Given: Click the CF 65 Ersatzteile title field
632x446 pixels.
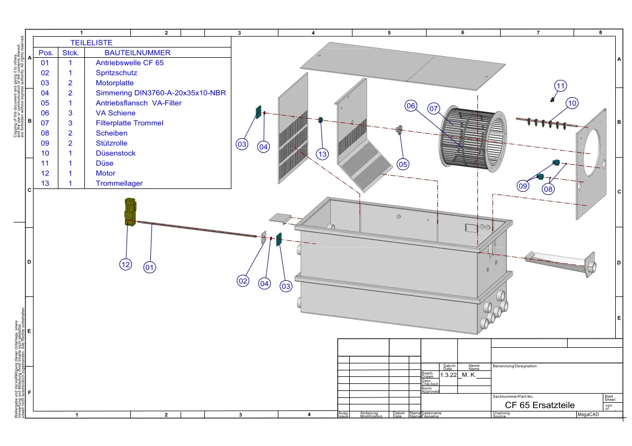Looking at the screenshot, I should coord(540,405).
